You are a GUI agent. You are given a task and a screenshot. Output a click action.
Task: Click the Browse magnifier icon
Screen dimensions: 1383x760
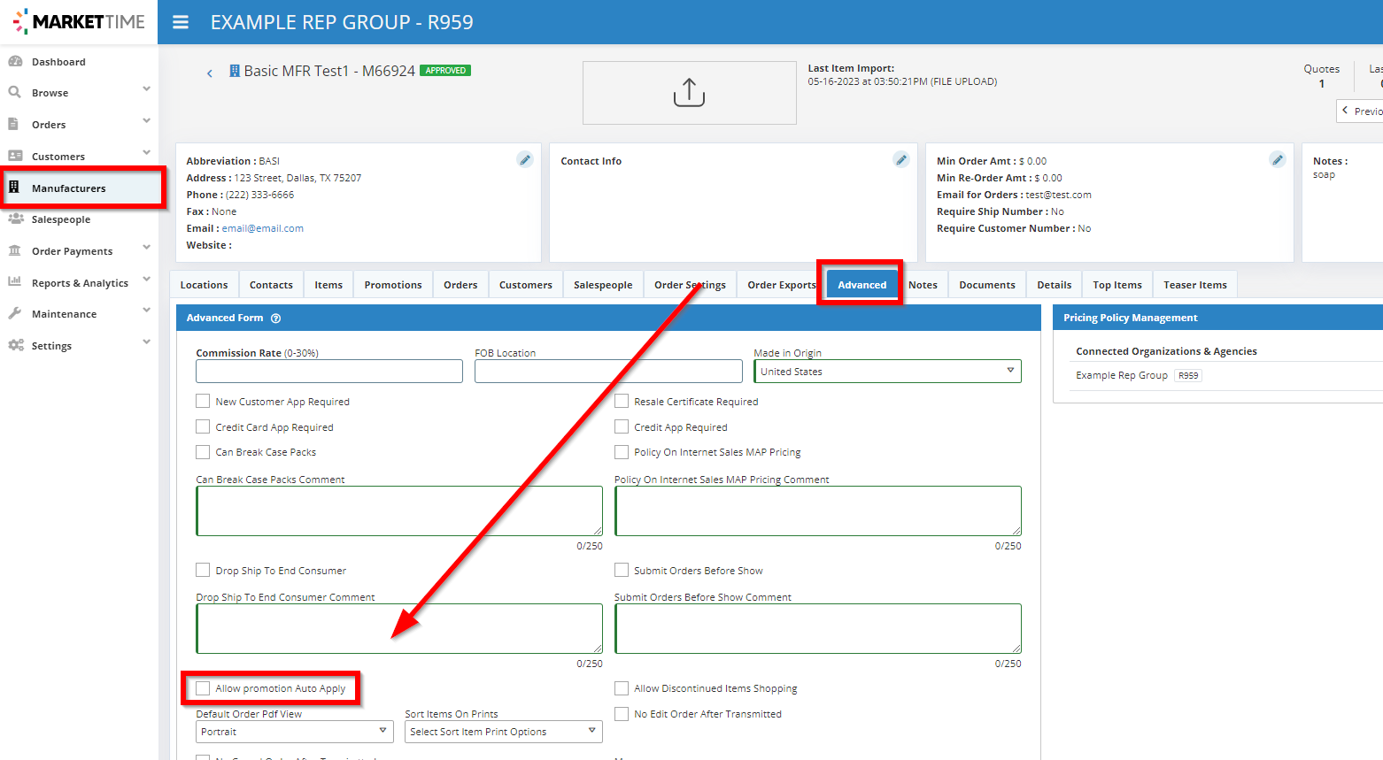[x=15, y=92]
